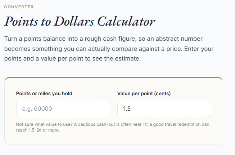The height and width of the screenshot is (155, 235).
Task: Click the 'e.g. 60000' placeholder text
Action: click(x=37, y=108)
